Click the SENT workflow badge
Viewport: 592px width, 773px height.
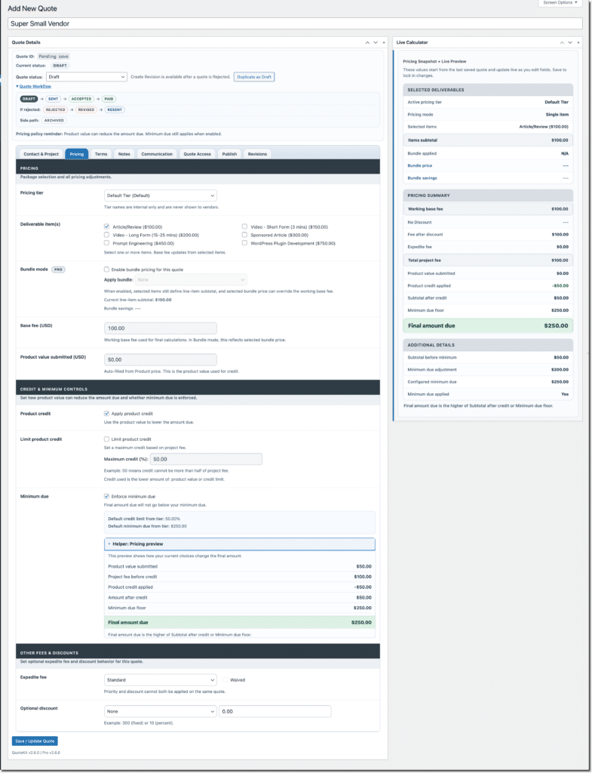pos(54,99)
